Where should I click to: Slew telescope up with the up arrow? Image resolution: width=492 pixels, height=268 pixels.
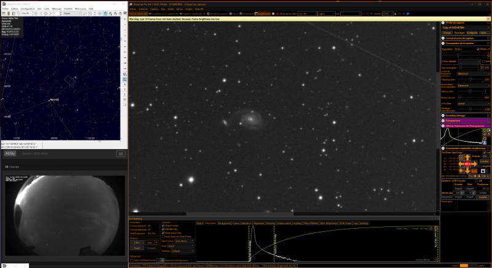(467, 157)
